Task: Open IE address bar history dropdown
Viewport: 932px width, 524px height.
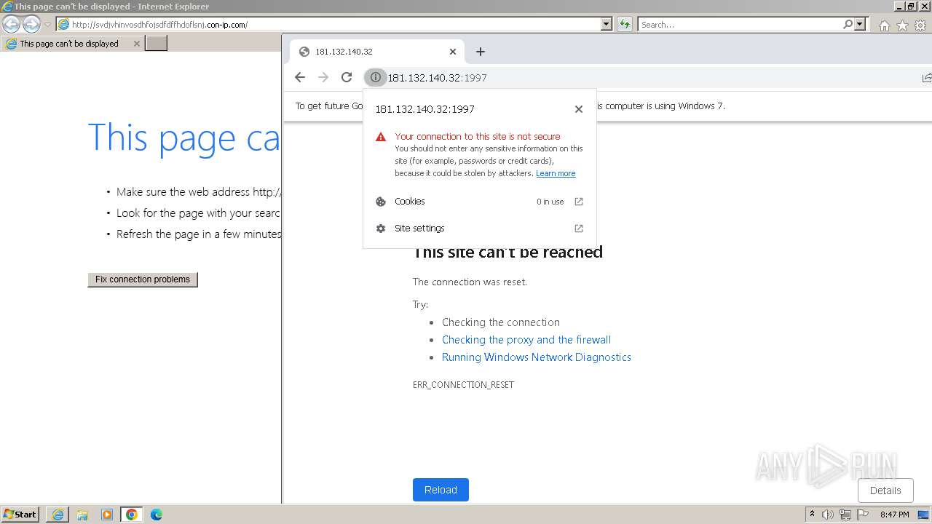Action: (607, 24)
